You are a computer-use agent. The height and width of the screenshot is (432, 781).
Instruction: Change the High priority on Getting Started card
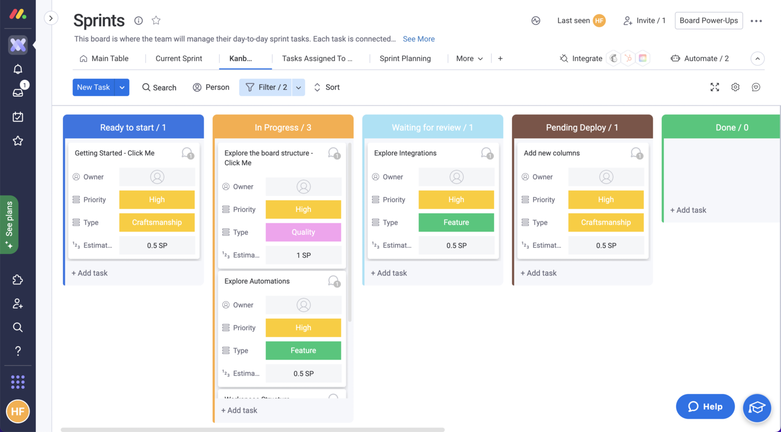(157, 200)
